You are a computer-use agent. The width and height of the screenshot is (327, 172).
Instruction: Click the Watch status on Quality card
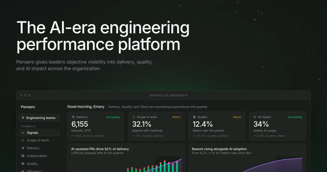237,117
